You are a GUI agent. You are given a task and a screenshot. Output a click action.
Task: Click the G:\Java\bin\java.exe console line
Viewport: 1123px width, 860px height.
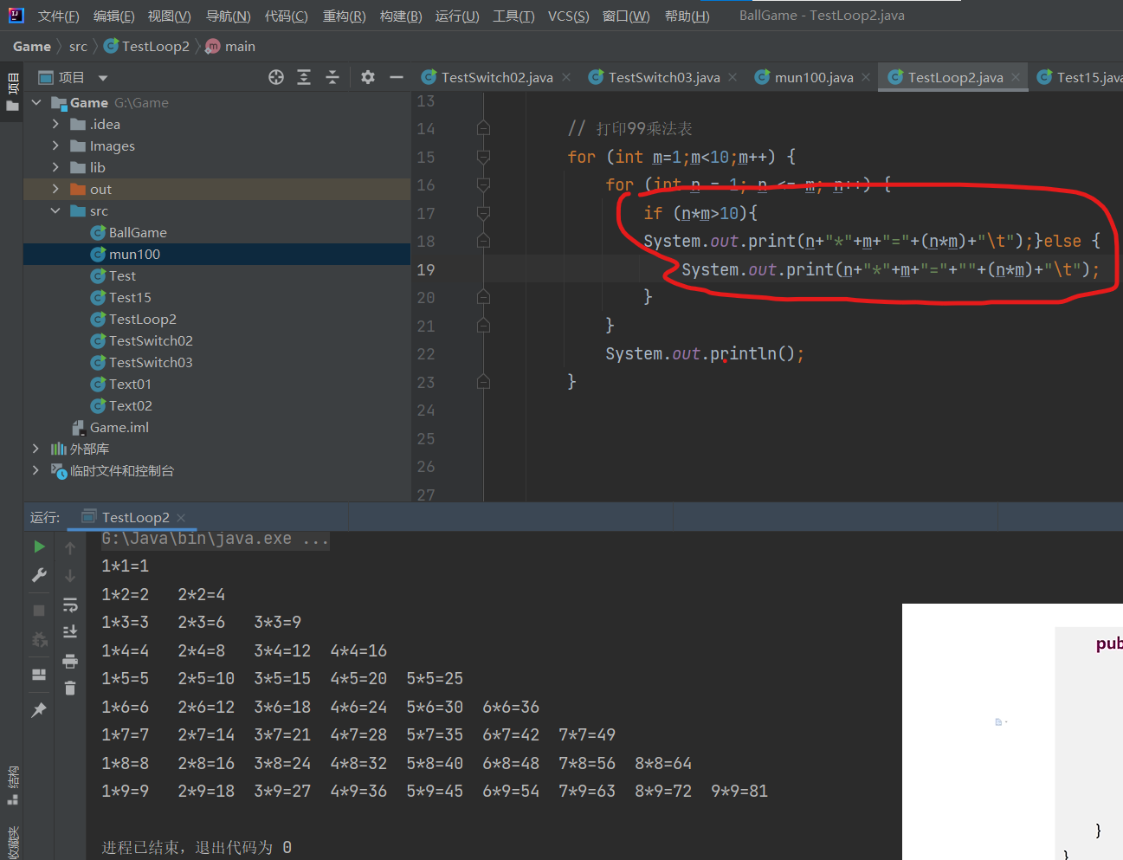pos(215,539)
